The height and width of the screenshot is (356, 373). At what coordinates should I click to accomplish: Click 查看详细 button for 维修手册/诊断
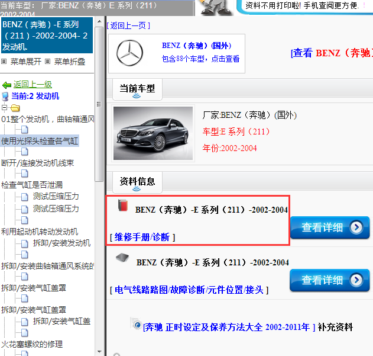[x=330, y=227]
